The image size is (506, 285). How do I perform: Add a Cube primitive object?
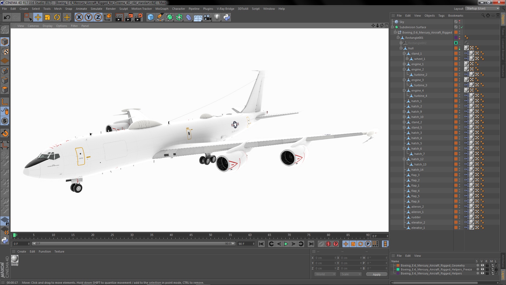[150, 17]
